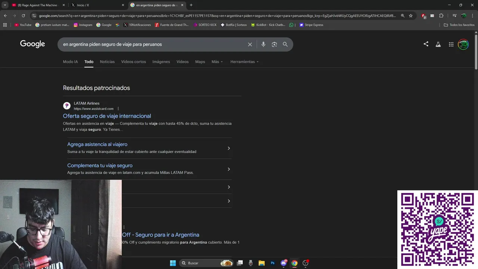Open Discord from taskbar
The width and height of the screenshot is (478, 269).
pyautogui.click(x=283, y=263)
